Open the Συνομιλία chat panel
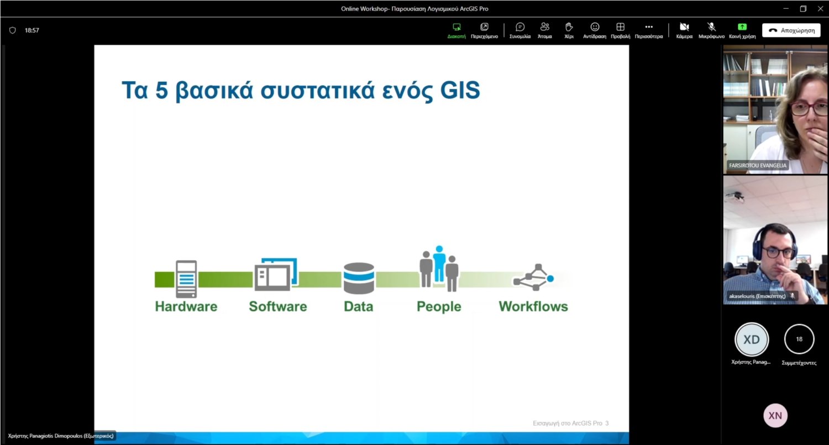The height and width of the screenshot is (445, 829). pyautogui.click(x=520, y=27)
